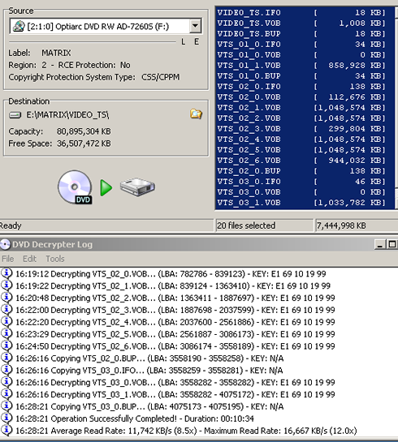Select log line Decrypting VTS_02_3.VOB
398x442 pixels.
pyautogui.click(x=175, y=310)
